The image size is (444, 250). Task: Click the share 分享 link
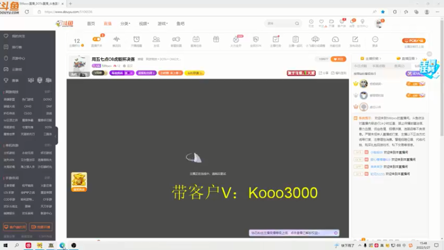tap(324, 73)
